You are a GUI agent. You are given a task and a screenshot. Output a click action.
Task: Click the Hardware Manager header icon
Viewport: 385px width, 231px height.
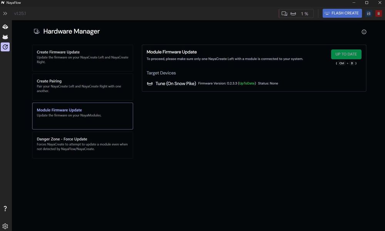pyautogui.click(x=37, y=31)
